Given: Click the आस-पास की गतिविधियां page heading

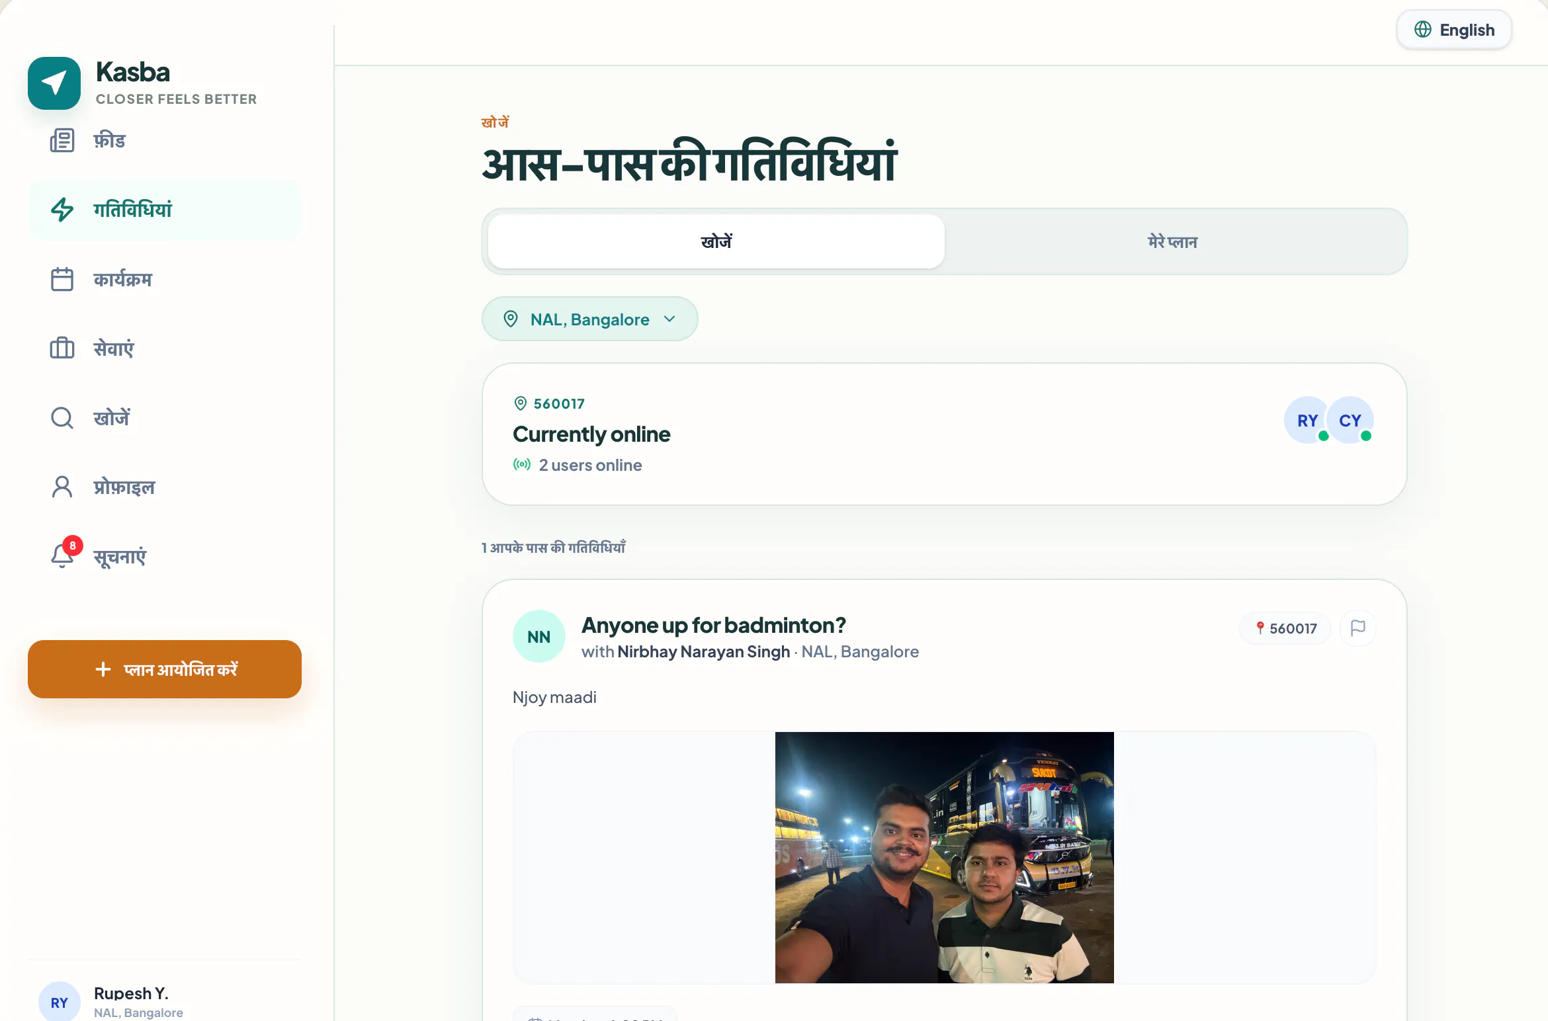Looking at the screenshot, I should (689, 162).
